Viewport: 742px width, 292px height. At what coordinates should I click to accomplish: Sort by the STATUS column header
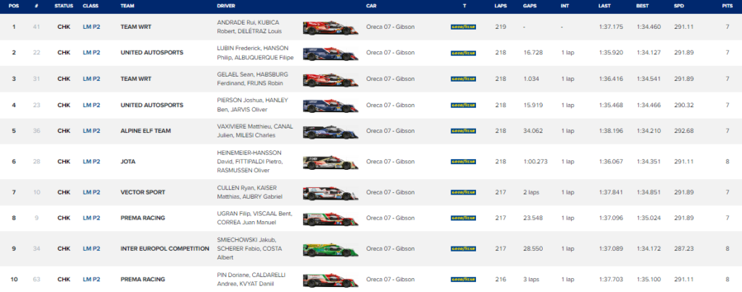click(64, 6)
